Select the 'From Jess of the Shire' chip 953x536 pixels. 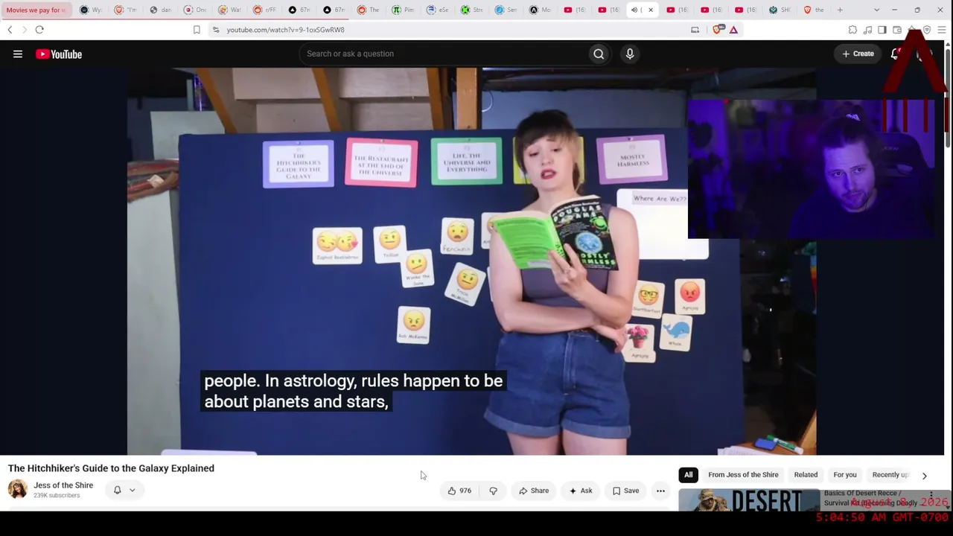[x=743, y=475]
